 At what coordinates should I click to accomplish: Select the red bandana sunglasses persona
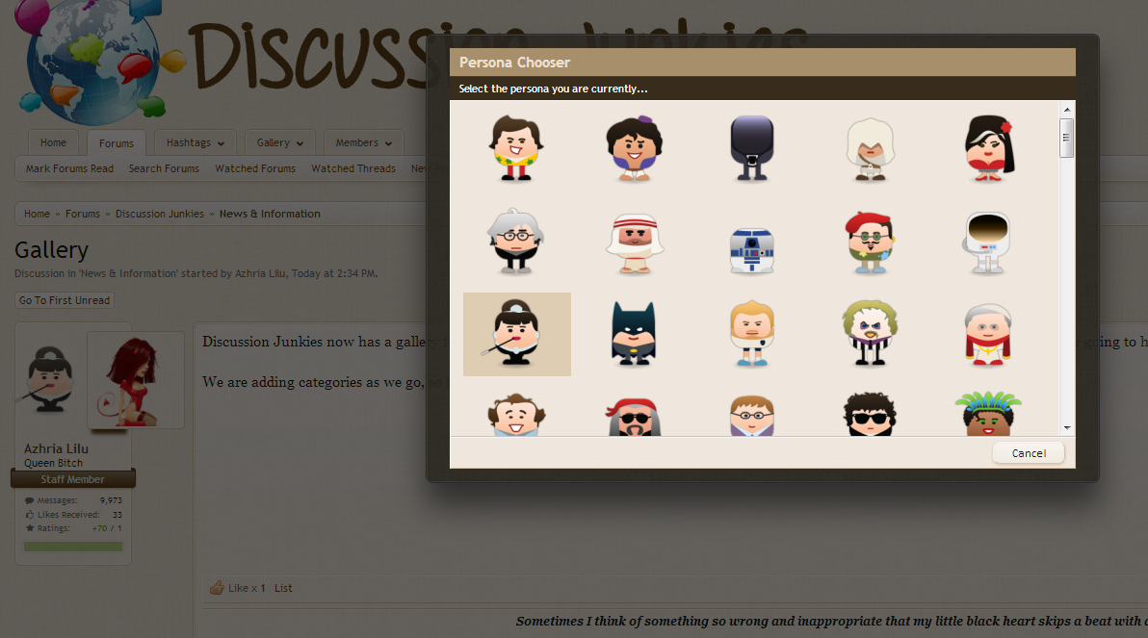[634, 417]
